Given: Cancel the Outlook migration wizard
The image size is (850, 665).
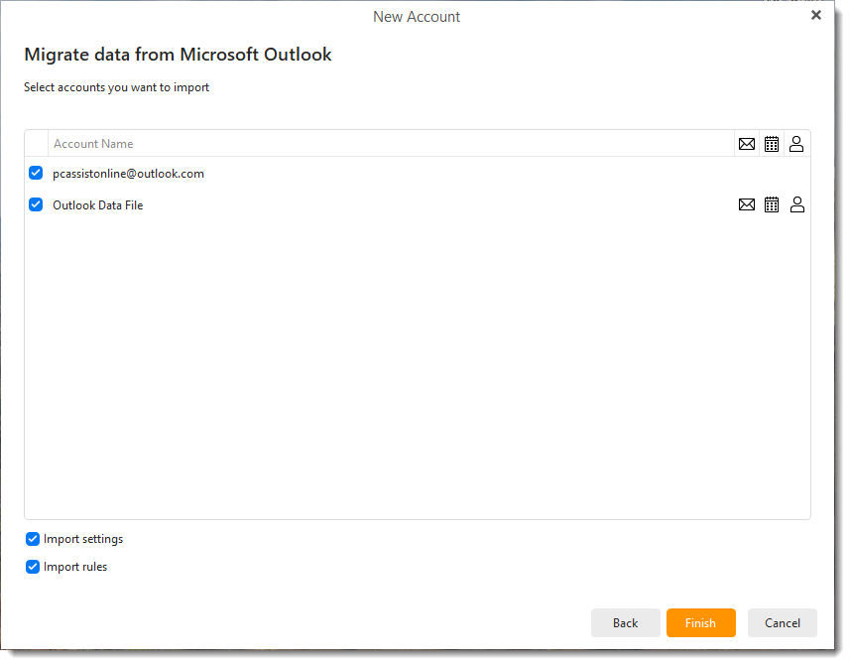Looking at the screenshot, I should pyautogui.click(x=782, y=623).
